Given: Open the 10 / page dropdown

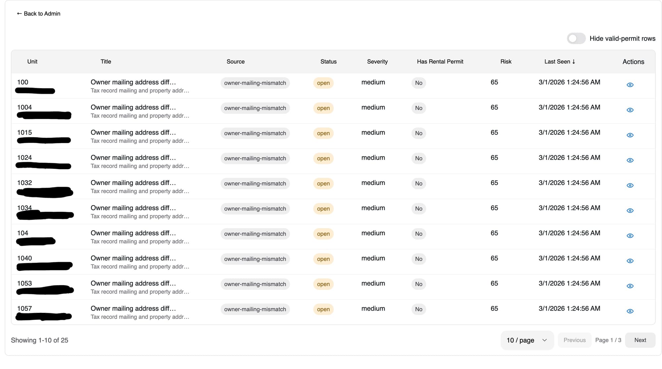Looking at the screenshot, I should pos(527,340).
